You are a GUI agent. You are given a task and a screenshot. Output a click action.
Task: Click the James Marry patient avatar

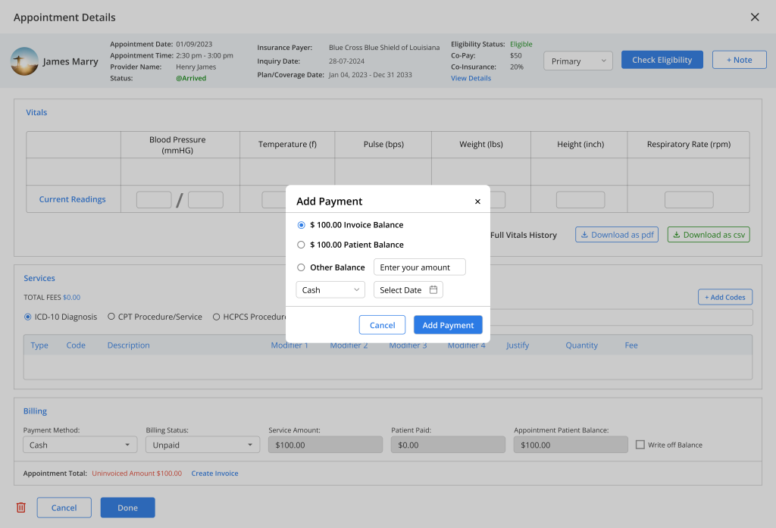point(24,61)
